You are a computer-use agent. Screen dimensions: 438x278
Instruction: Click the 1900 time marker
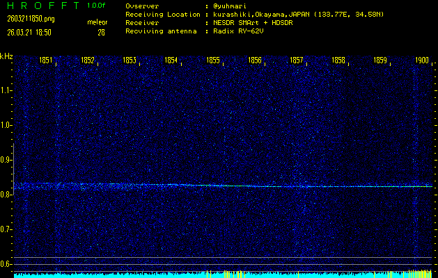point(421,61)
